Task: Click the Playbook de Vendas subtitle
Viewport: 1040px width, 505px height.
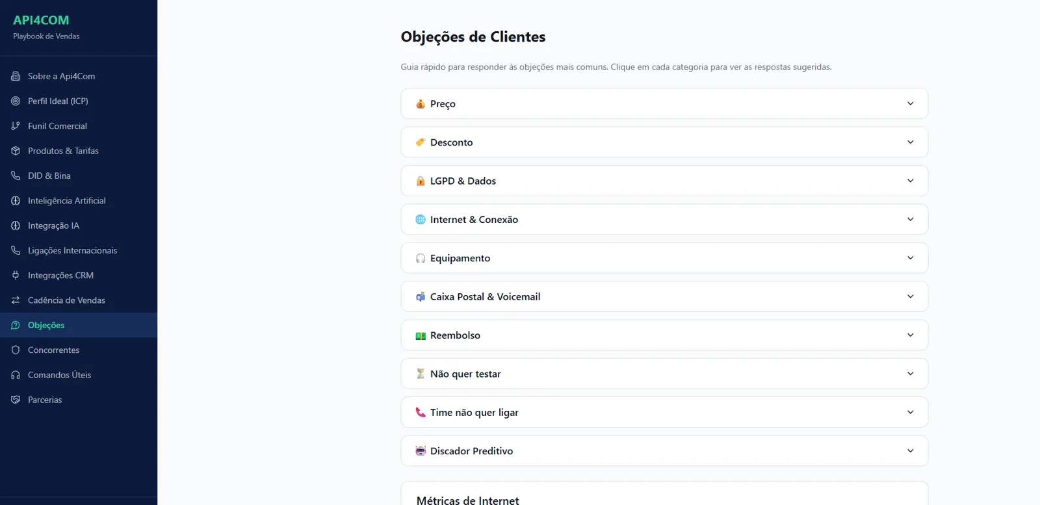Action: [x=46, y=36]
